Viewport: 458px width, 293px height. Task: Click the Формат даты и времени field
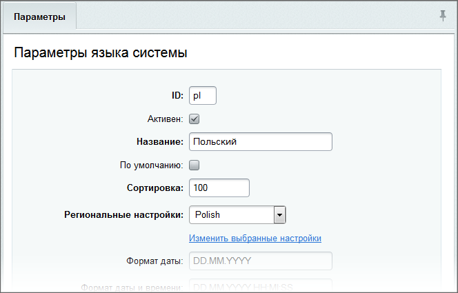[260, 287]
